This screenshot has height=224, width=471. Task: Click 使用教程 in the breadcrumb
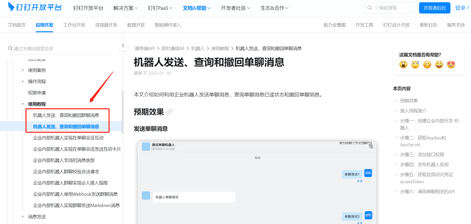(220, 48)
